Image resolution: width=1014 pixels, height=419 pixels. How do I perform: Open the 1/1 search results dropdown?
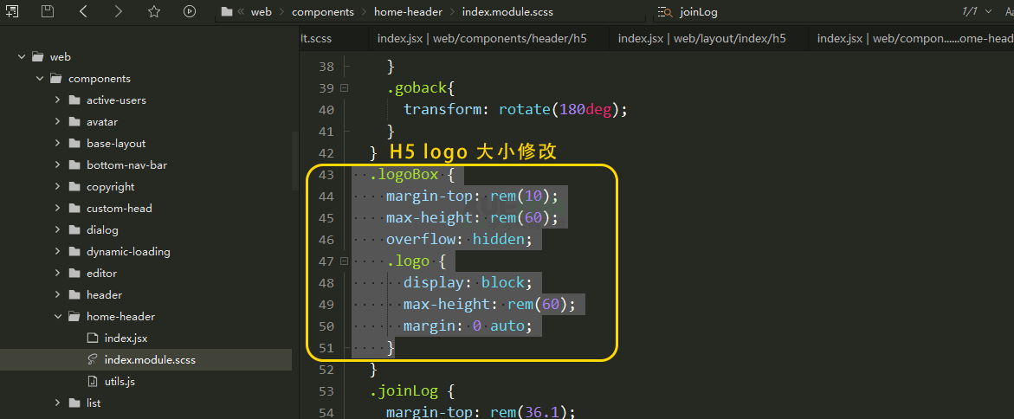(987, 11)
